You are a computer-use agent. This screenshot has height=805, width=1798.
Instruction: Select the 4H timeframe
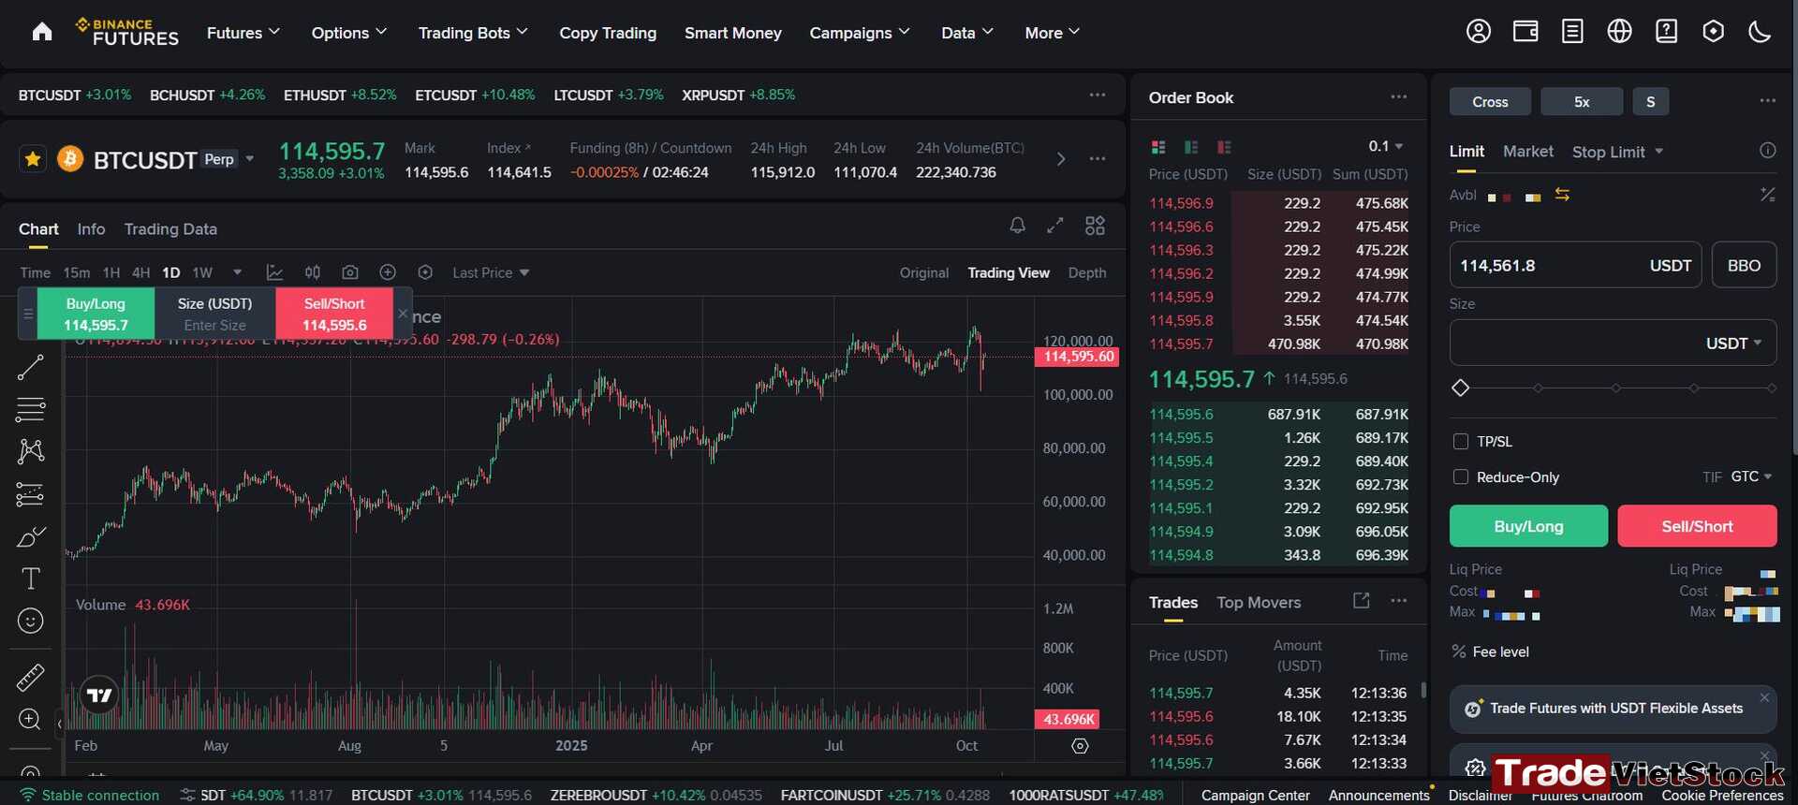(x=140, y=272)
